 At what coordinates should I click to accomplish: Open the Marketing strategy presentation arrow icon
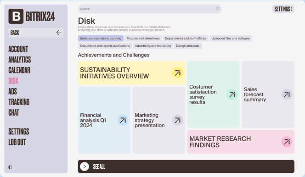click(177, 120)
